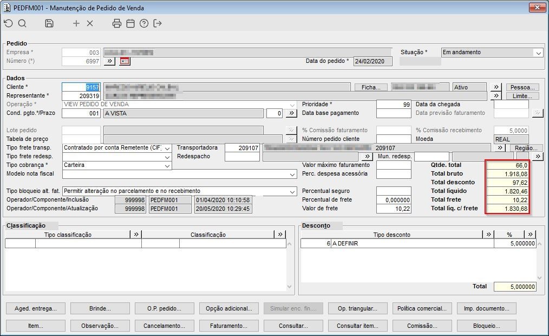
Task: Click lookup arrow beside Prazo field
Action: pyautogui.click(x=291, y=113)
